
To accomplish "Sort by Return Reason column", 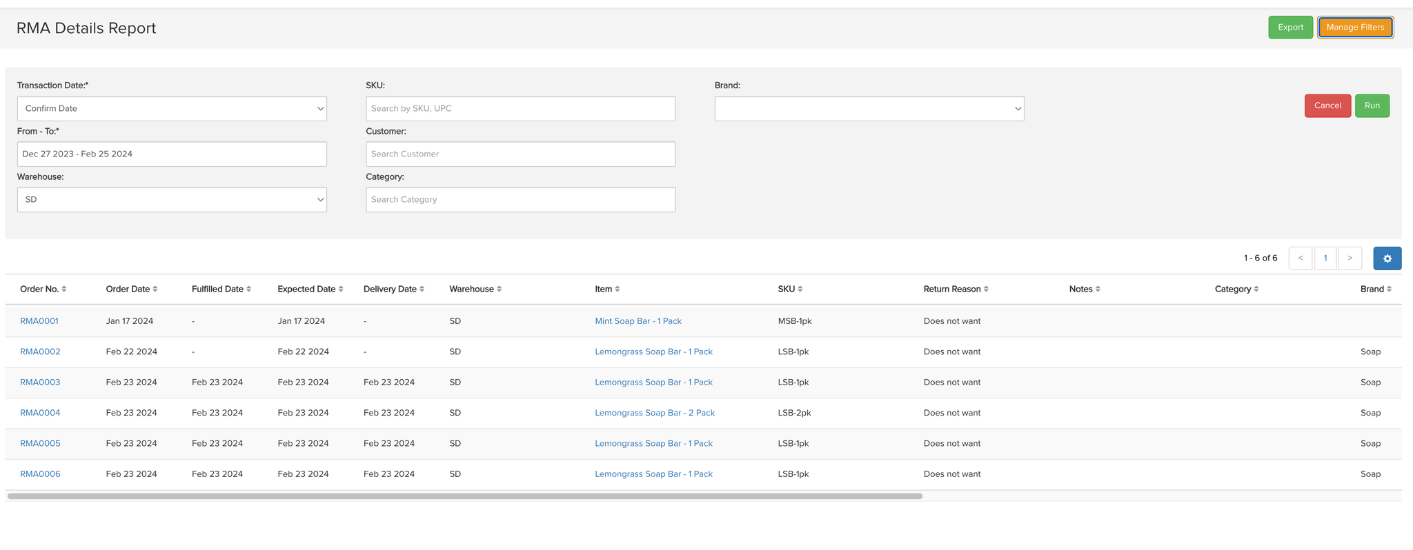I will tap(956, 289).
